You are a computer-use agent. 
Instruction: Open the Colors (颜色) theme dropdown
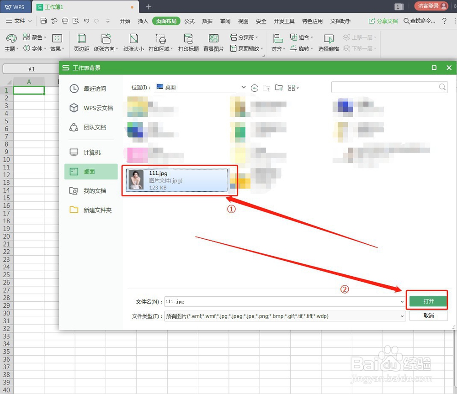coord(35,37)
